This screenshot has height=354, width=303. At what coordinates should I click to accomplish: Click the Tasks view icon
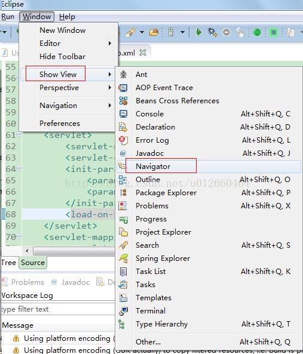click(123, 285)
